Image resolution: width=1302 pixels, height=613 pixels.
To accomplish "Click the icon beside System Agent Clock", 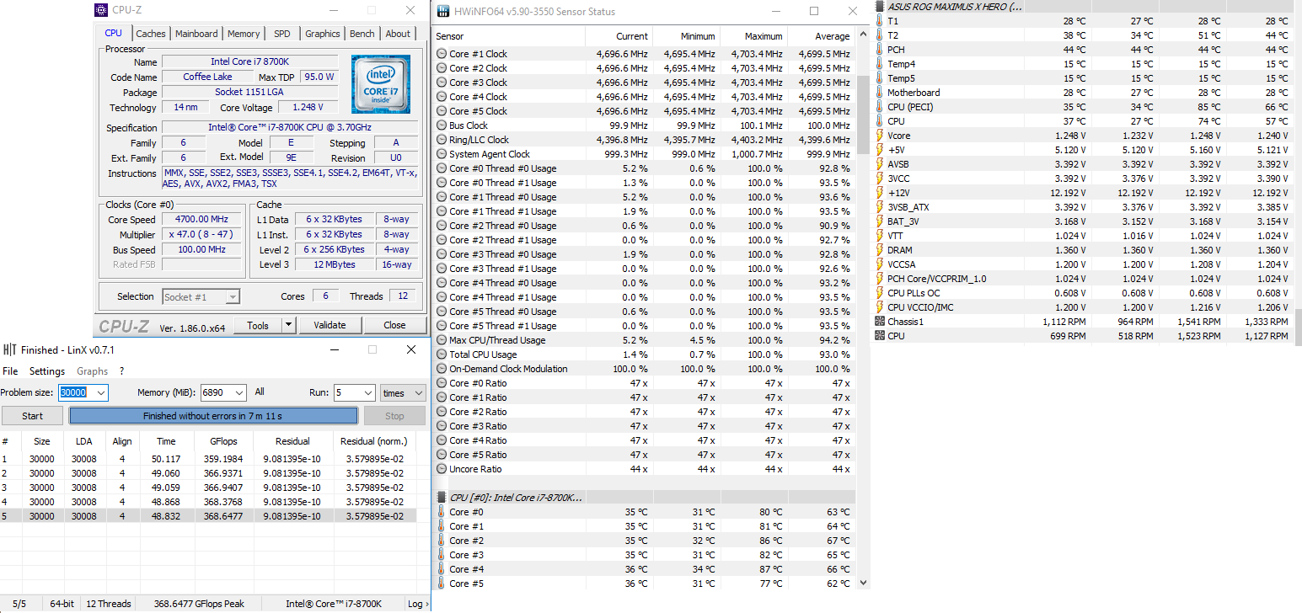I will 442,154.
